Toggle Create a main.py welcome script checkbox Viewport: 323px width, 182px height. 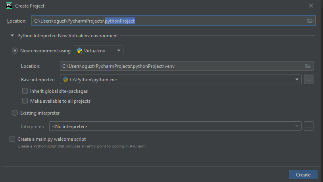[12, 139]
